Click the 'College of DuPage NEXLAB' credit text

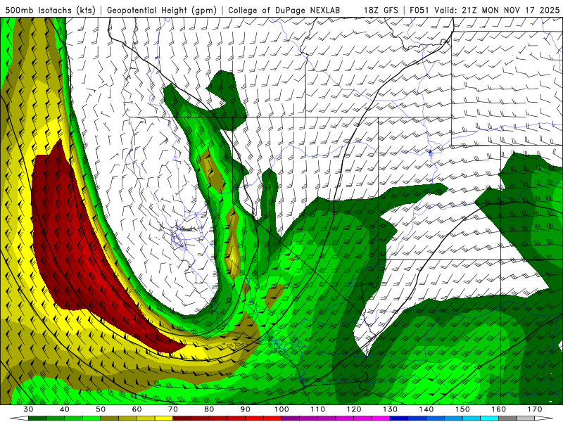click(284, 11)
